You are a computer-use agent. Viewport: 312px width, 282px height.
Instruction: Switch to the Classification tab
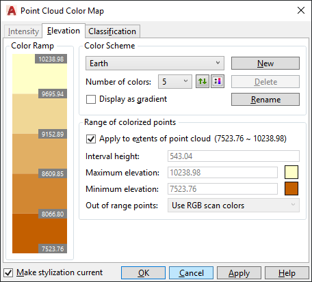pos(112,31)
